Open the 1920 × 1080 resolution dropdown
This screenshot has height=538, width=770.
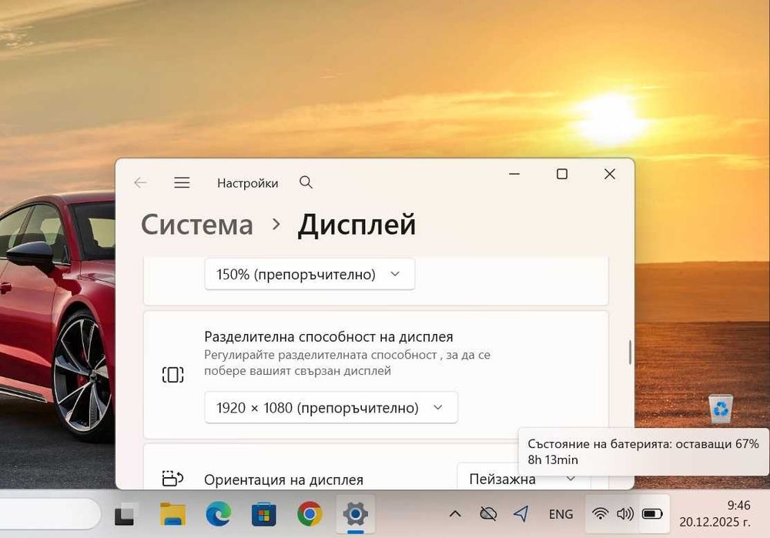tap(331, 407)
